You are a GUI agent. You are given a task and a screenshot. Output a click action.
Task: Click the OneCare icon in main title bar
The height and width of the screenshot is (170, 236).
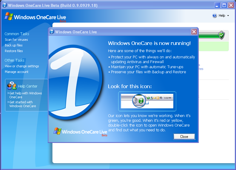tap(5, 5)
